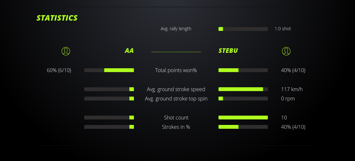The image size is (355, 161).
Task: Click STEBU's ground stroke top spin bar
Action: (x=243, y=99)
